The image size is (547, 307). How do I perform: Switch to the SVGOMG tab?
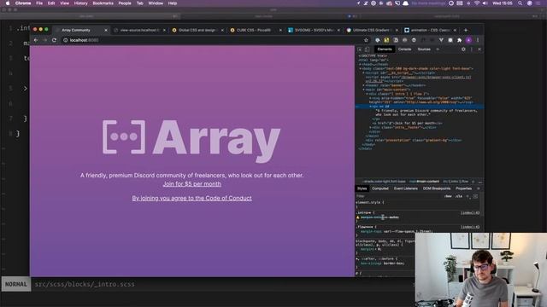(314, 31)
